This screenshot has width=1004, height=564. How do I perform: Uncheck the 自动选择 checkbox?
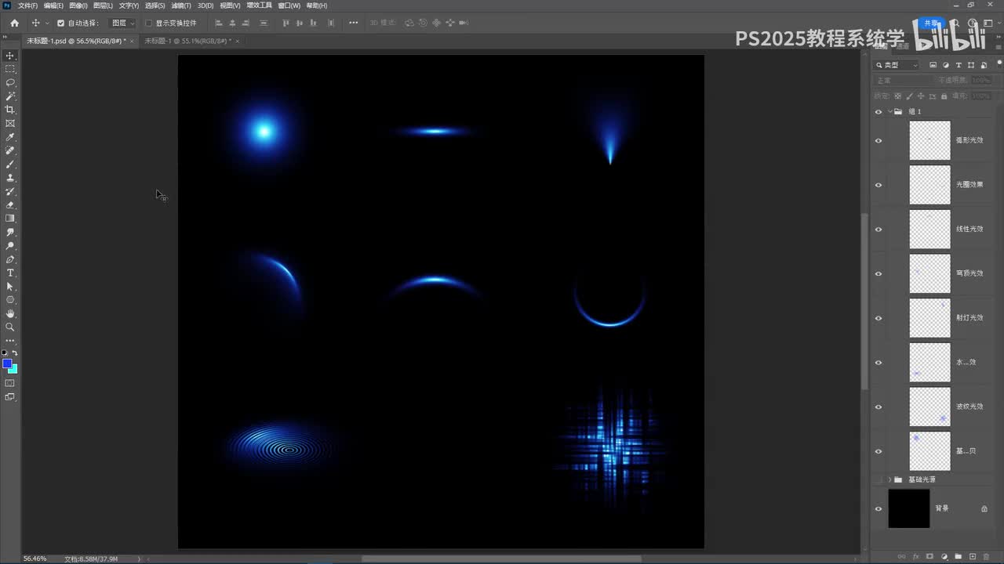[x=61, y=23]
